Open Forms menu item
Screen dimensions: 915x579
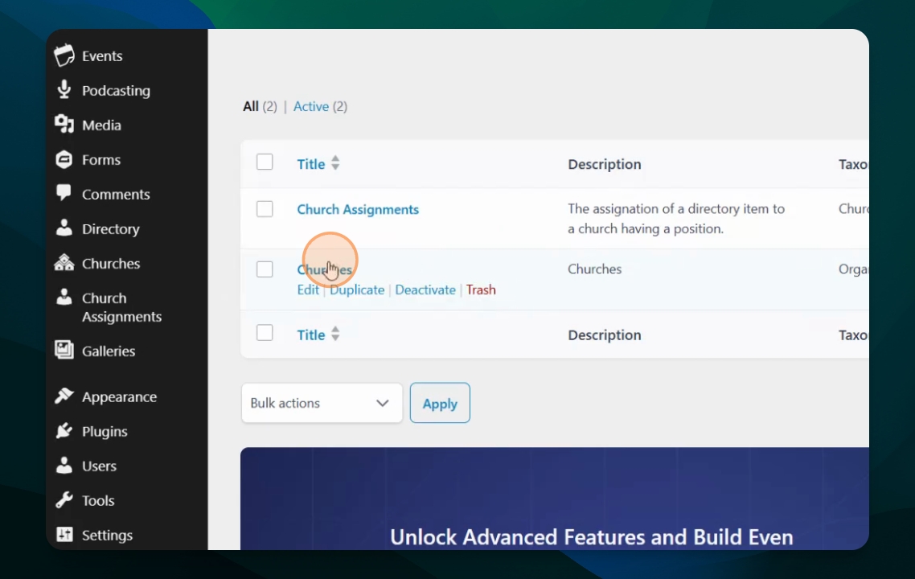[101, 160]
